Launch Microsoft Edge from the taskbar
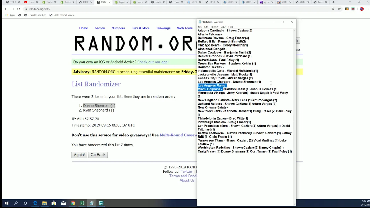 [x=35, y=203]
